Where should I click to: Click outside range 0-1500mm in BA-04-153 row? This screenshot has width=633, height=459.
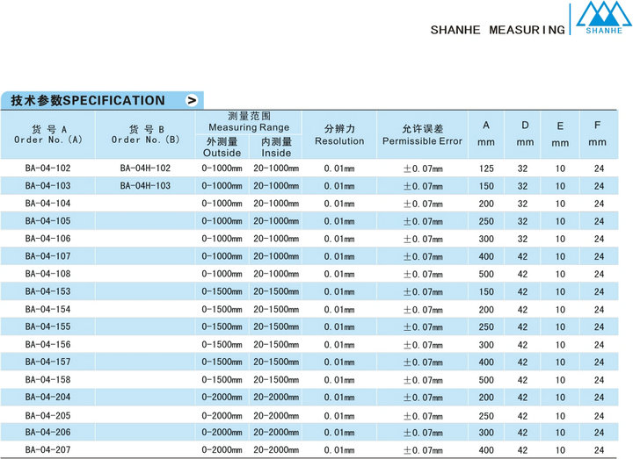(x=222, y=291)
